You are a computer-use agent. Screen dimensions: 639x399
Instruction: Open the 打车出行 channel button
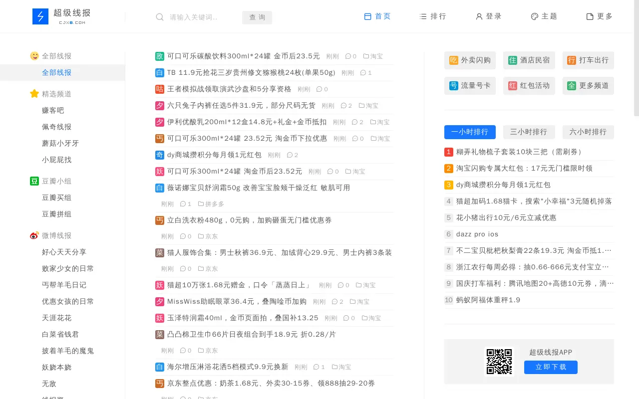tap(588, 60)
